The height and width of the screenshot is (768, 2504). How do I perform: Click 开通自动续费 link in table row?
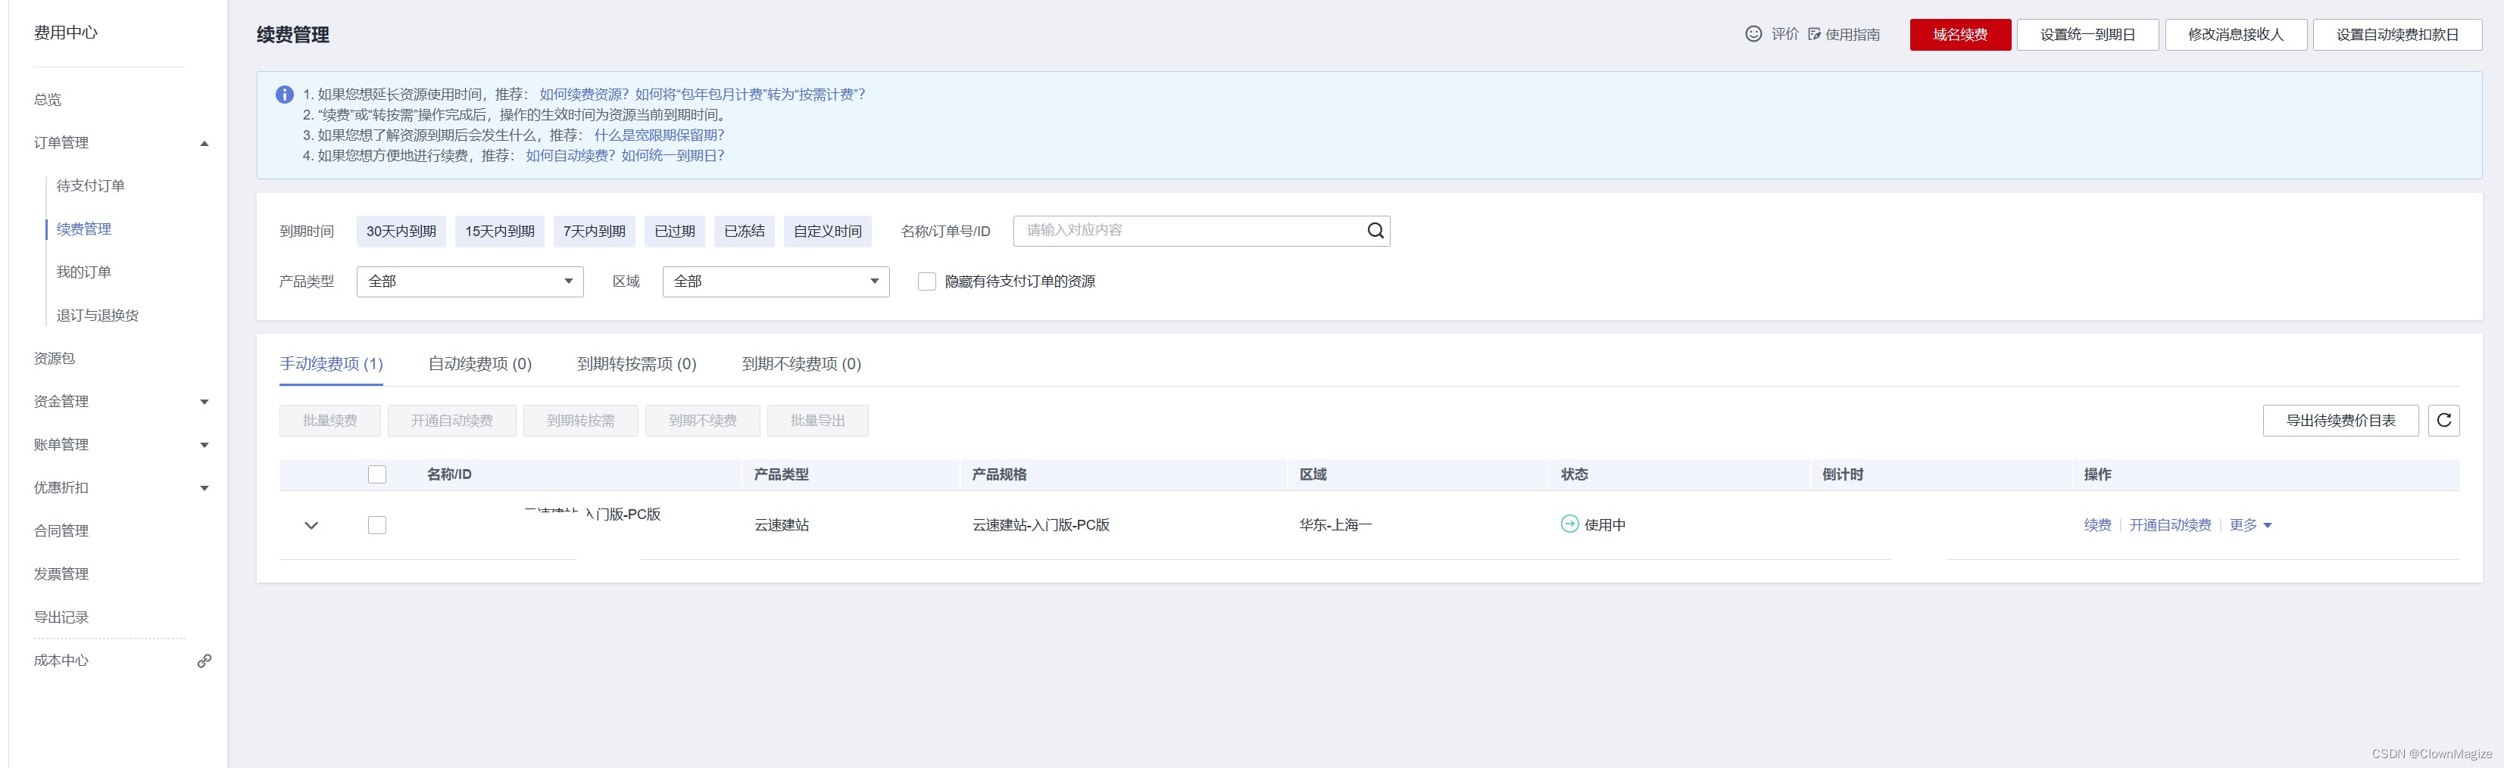2170,524
